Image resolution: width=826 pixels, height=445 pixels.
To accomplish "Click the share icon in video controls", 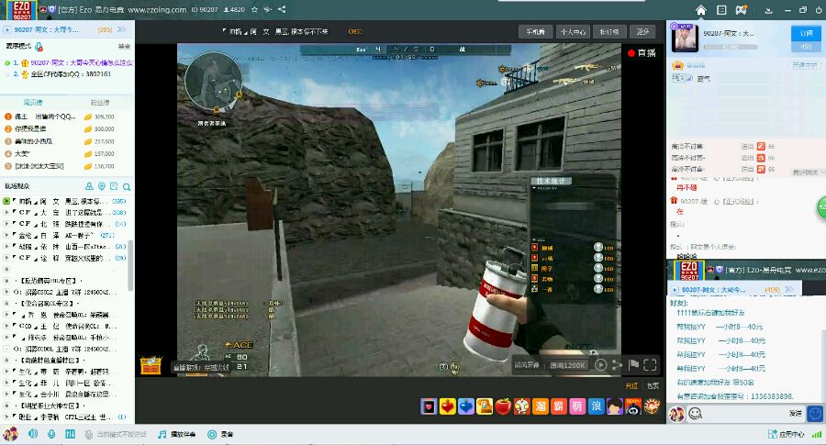I will pos(617,364).
